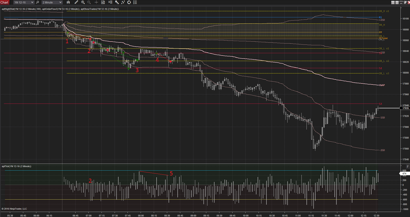Click the PP pivot point label
The width and height of the screenshot is (410, 217).
pos(380,32)
